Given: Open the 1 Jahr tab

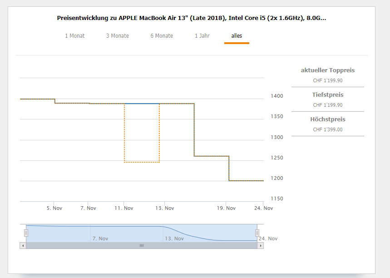Looking at the screenshot, I should pos(202,36).
